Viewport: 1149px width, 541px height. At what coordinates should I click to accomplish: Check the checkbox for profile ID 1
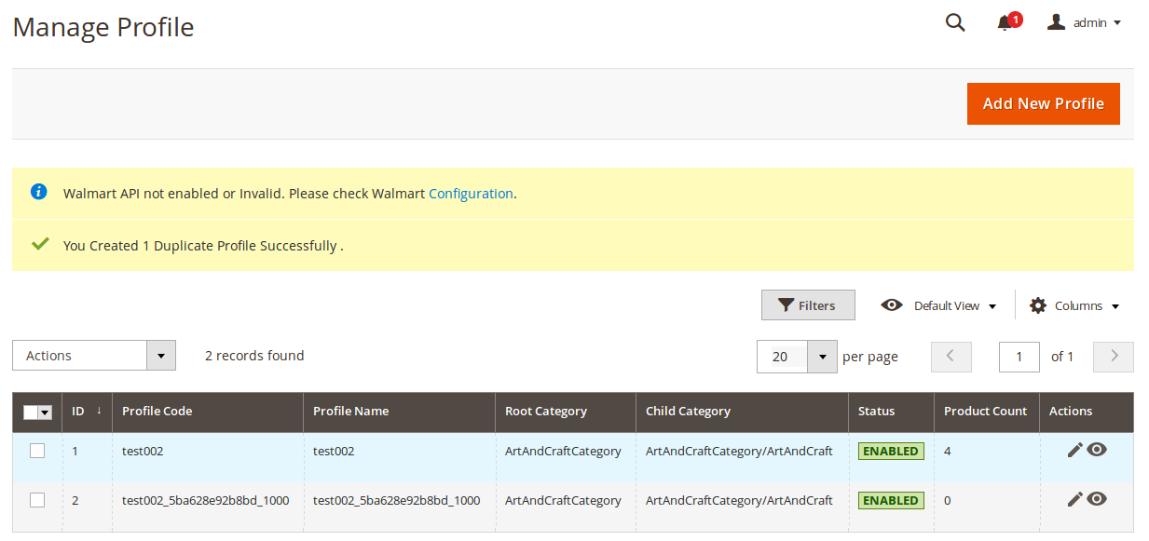(37, 451)
